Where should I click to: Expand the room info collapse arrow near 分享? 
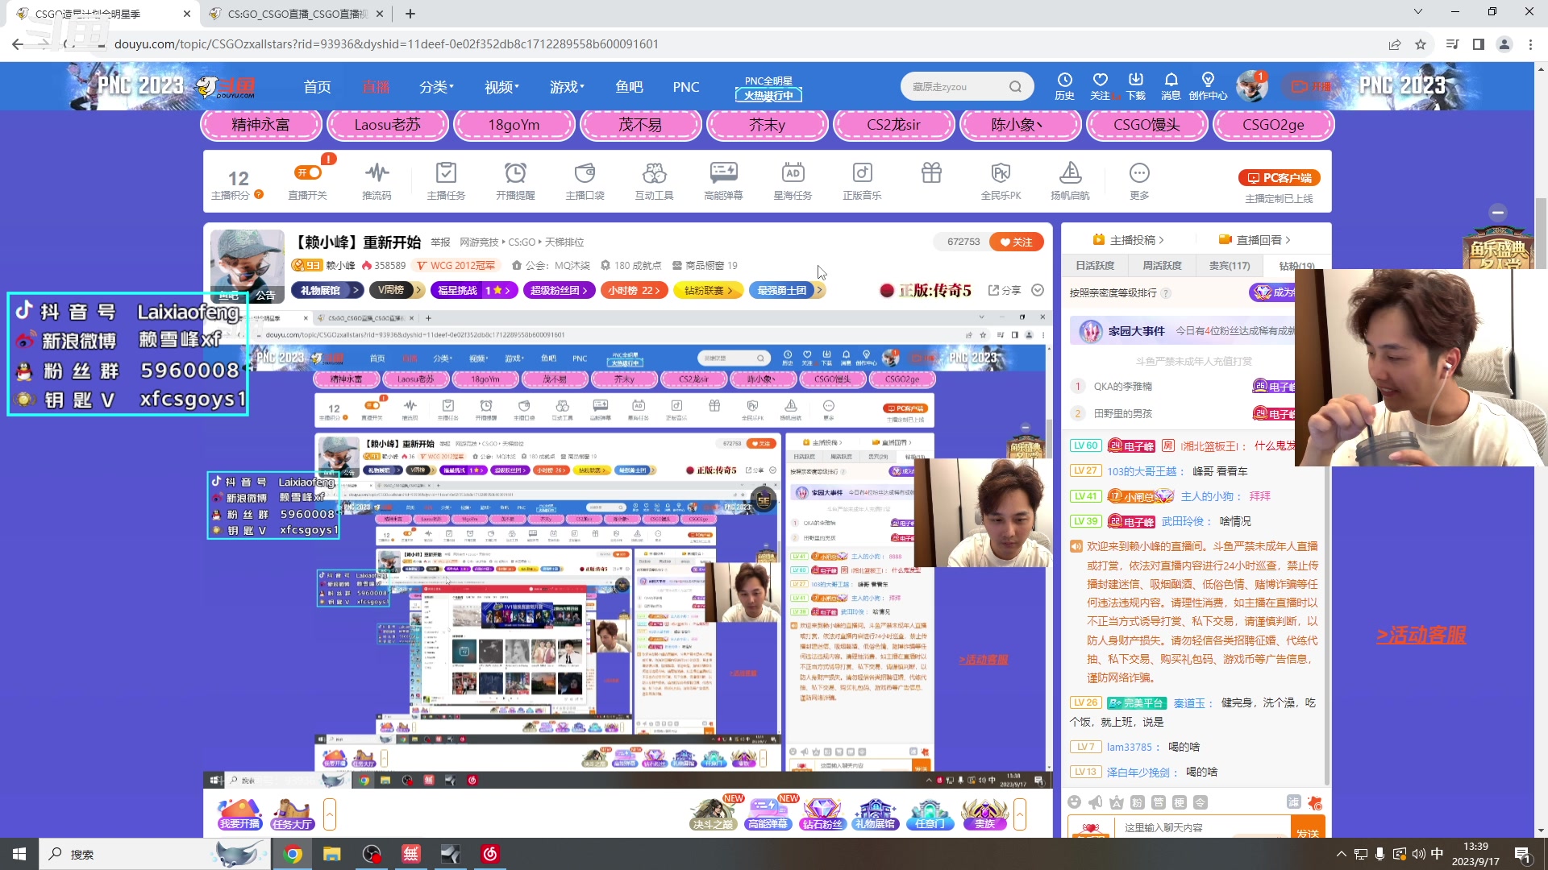(x=1038, y=290)
